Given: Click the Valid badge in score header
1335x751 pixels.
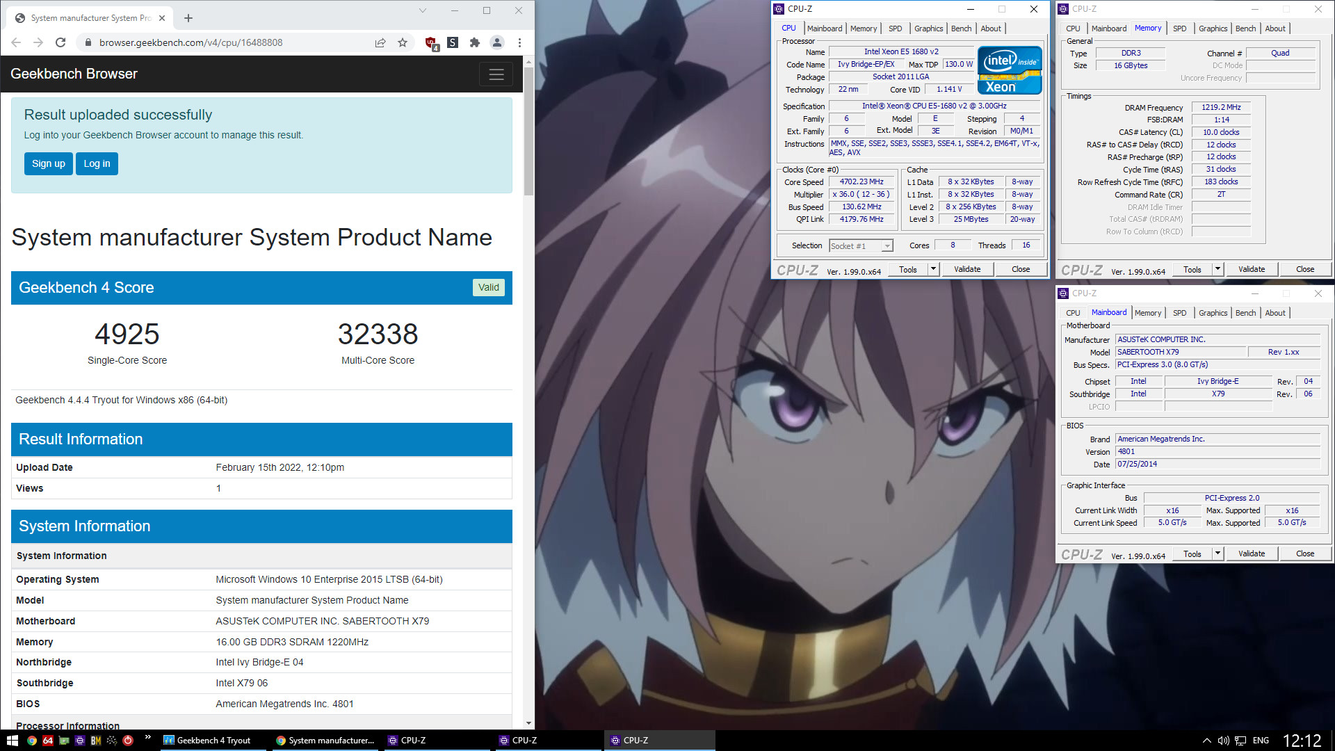Looking at the screenshot, I should click(x=489, y=287).
